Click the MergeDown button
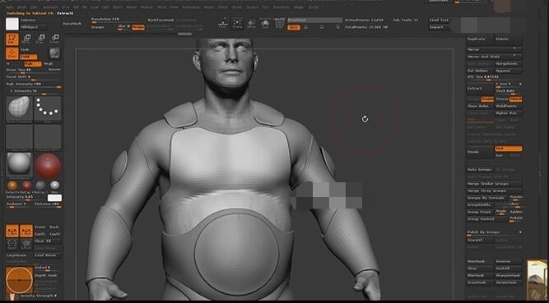The width and height of the screenshot is (549, 303). coord(509,63)
